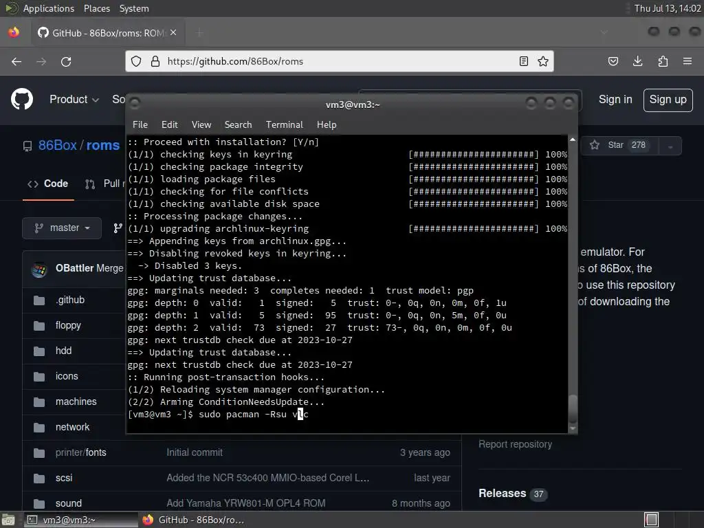Click the GitHub octocat logo
Viewport: 704px width, 528px height.
[22, 99]
